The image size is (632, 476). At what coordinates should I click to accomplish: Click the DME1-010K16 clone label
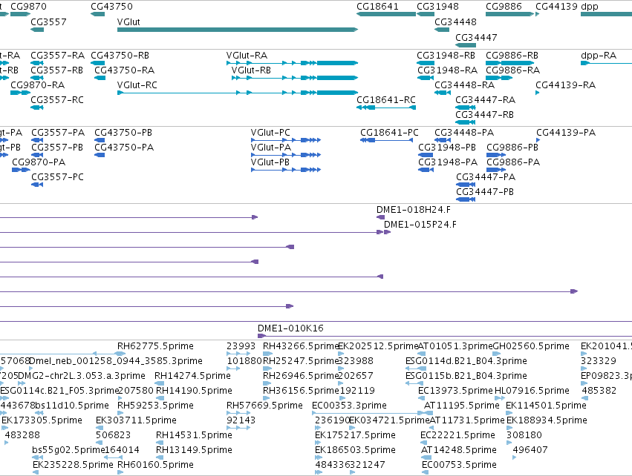click(x=290, y=328)
